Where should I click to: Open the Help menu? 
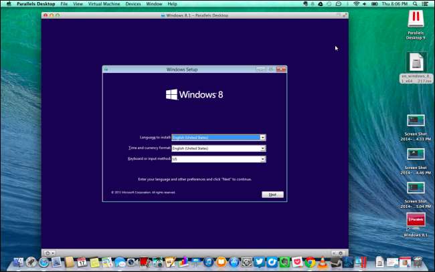click(172, 4)
